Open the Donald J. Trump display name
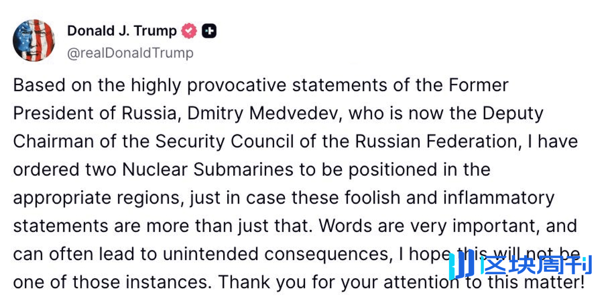The image size is (606, 303). (x=122, y=31)
